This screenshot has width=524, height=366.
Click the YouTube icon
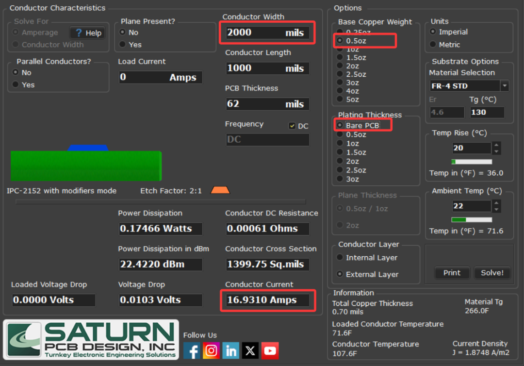point(270,350)
